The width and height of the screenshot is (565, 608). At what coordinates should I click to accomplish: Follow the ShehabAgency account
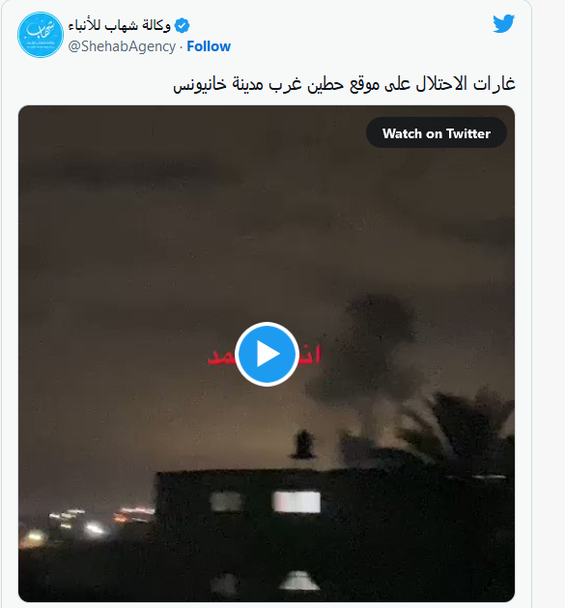click(209, 46)
